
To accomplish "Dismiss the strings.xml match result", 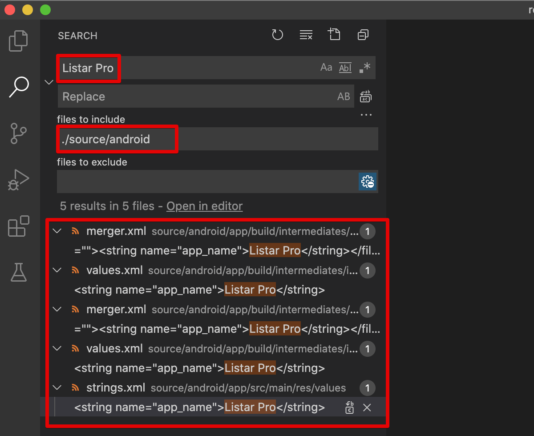I will (367, 408).
